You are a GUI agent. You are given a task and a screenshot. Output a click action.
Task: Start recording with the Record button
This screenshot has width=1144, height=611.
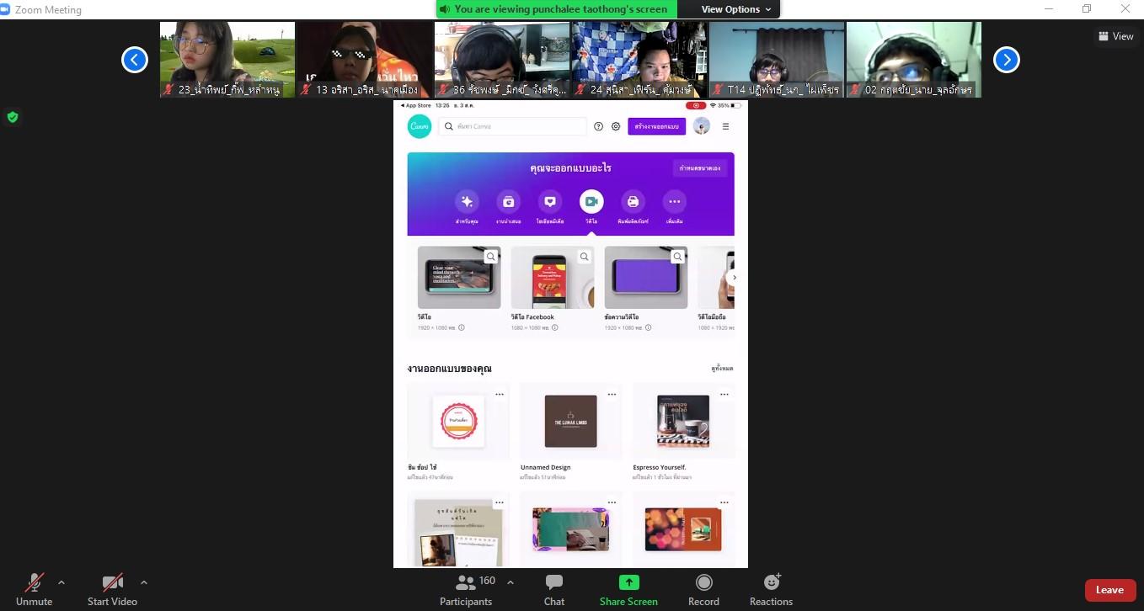(703, 589)
